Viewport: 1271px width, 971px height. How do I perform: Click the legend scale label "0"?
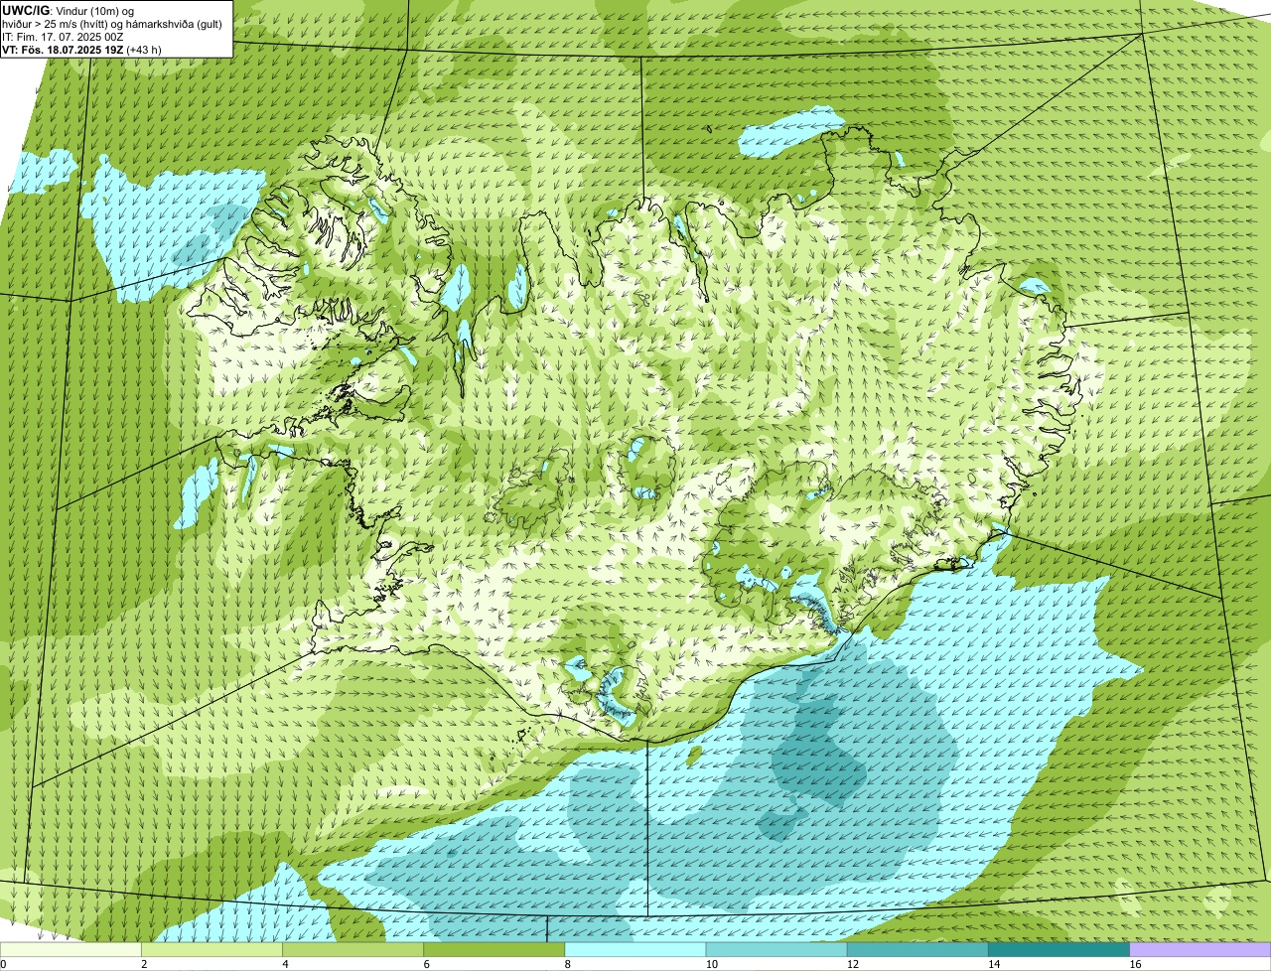[3, 964]
